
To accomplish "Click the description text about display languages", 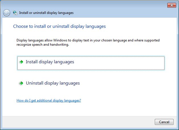I will pyautogui.click(x=88, y=42).
